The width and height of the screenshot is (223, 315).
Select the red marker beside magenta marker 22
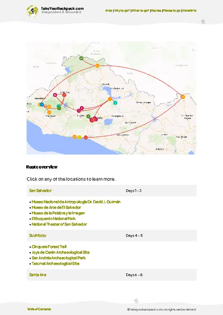64,95
